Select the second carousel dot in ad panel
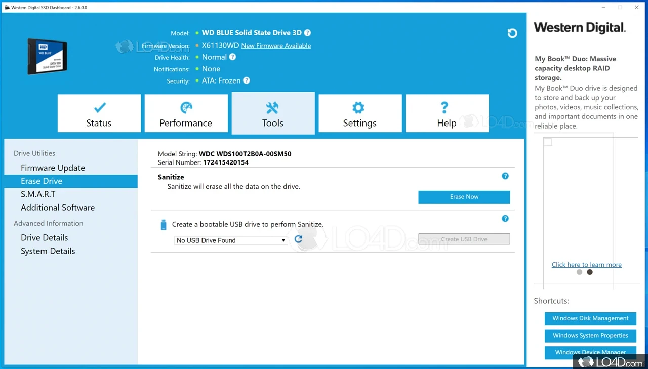The height and width of the screenshot is (369, 648). tap(590, 272)
